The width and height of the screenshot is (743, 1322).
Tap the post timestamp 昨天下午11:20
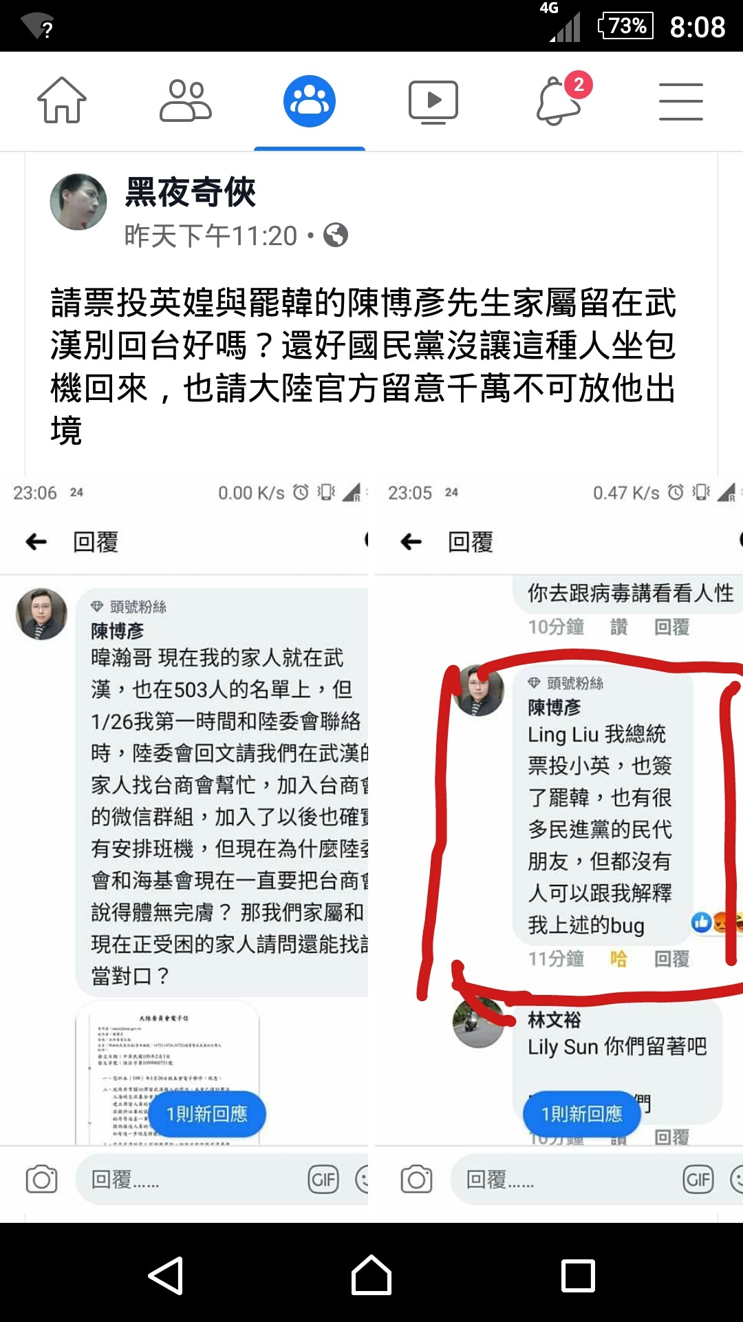211,236
